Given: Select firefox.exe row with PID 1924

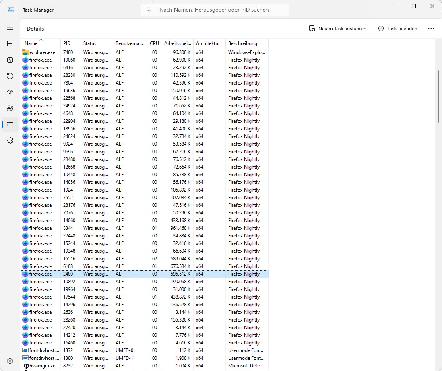Looking at the screenshot, I should click(145, 190).
